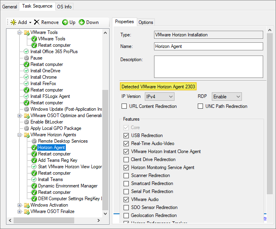
Task: Click the green Down arrow icon
Action: coord(82,22)
